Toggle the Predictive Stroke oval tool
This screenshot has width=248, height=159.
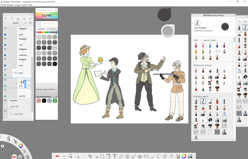[x=159, y=156]
